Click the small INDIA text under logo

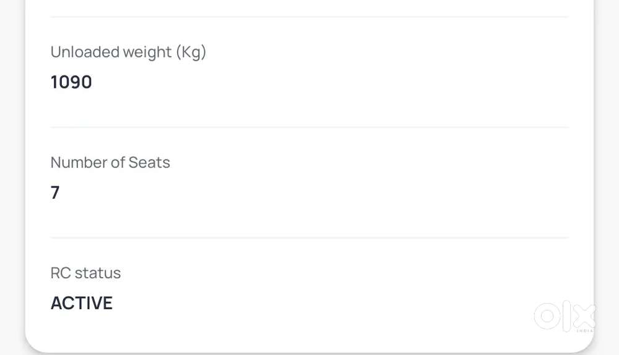584,331
